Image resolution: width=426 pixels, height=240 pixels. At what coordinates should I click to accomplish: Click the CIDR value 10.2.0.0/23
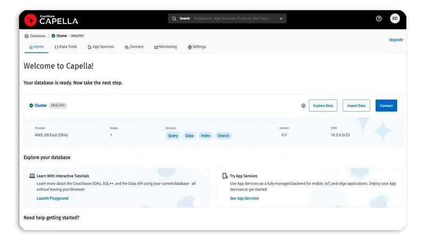(340, 135)
